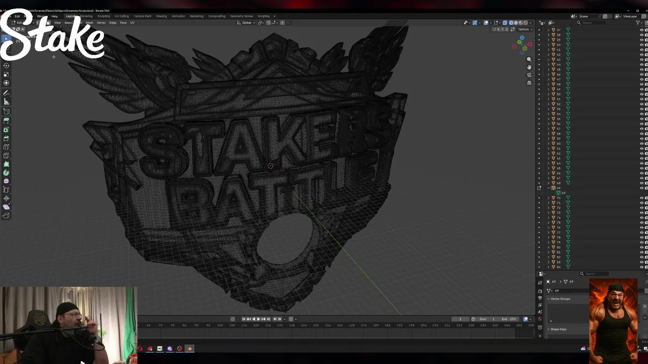Enable material preview shading

pyautogui.click(x=520, y=23)
